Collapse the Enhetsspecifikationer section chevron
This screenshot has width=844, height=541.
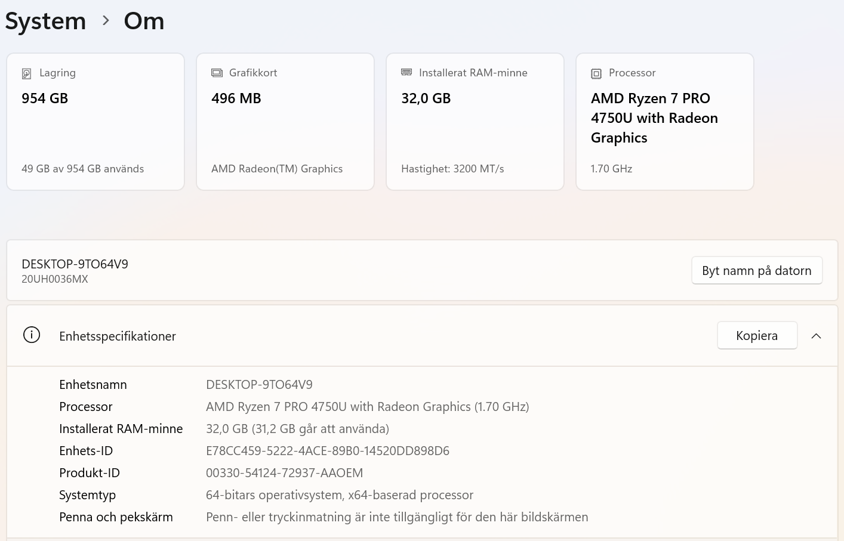pyautogui.click(x=817, y=336)
